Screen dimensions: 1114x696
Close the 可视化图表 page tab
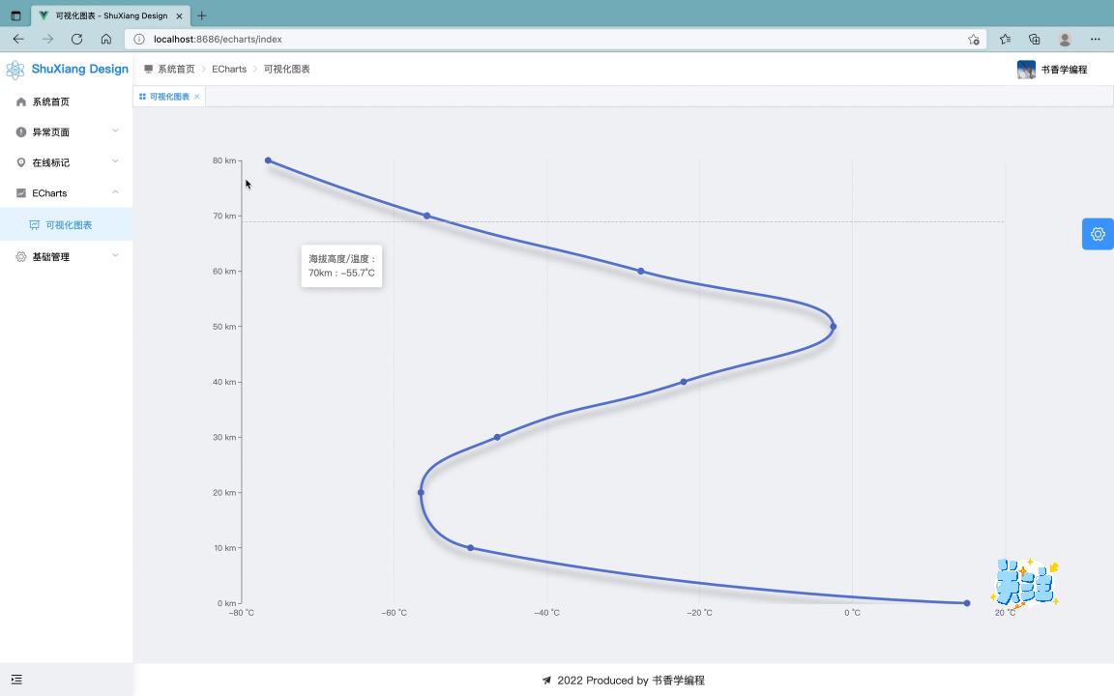(x=197, y=97)
